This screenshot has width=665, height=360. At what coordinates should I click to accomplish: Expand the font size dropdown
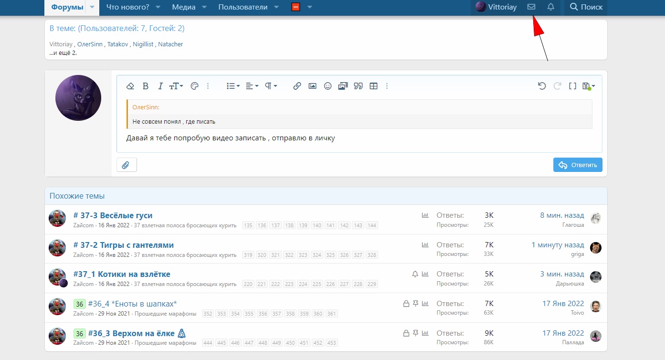176,86
